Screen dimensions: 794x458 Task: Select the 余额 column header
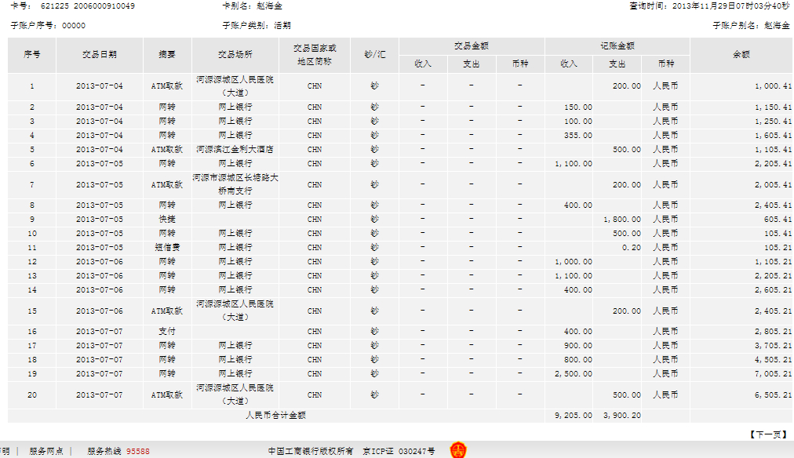tap(741, 55)
